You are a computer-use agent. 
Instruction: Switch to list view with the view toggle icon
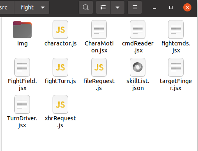click(x=103, y=7)
